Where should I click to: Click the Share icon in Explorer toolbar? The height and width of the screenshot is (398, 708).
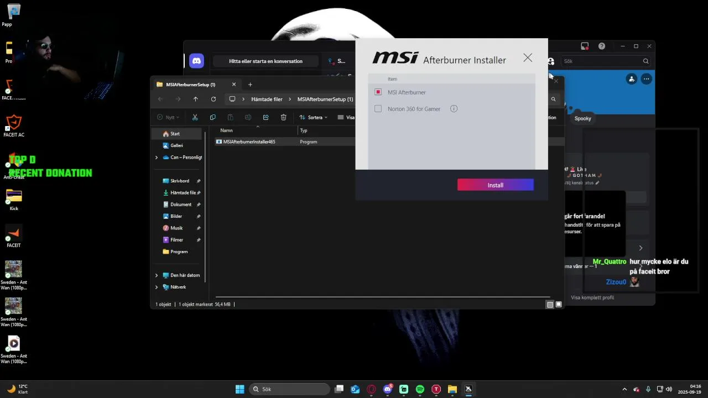(x=265, y=117)
